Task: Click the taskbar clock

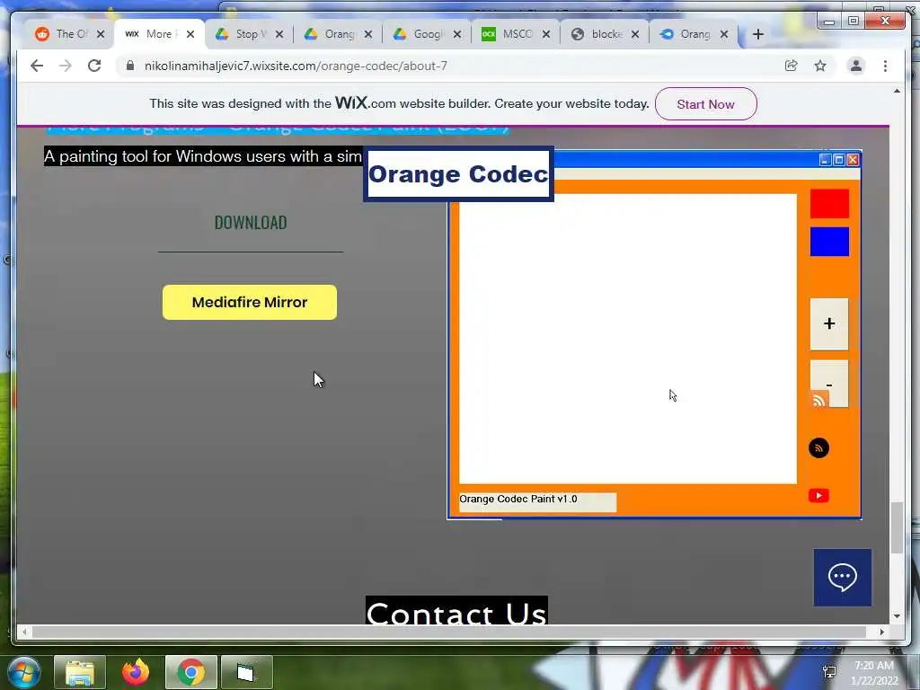Action: [x=874, y=673]
